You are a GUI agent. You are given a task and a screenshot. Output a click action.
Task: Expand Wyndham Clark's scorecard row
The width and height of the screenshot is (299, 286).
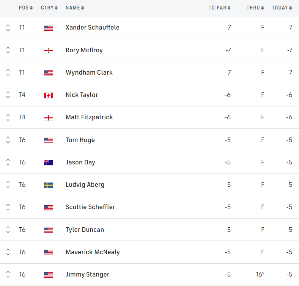click(x=8, y=72)
